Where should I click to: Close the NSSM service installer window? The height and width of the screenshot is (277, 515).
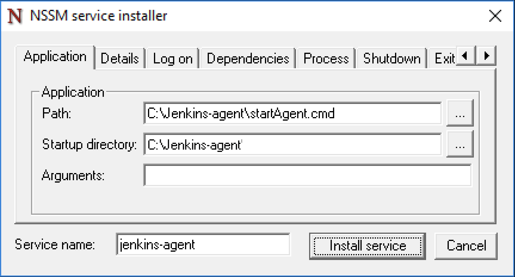coord(495,16)
